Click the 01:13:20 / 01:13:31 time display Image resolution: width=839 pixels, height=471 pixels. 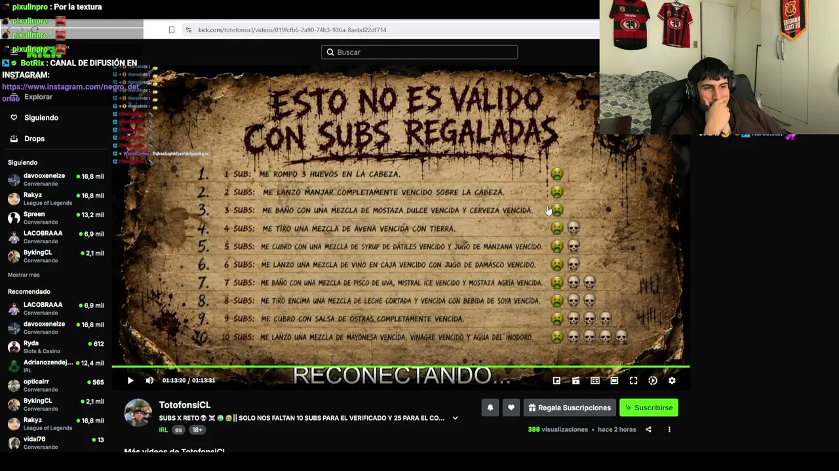tap(189, 380)
